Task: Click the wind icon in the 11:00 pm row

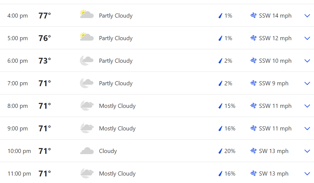Action: (253, 173)
